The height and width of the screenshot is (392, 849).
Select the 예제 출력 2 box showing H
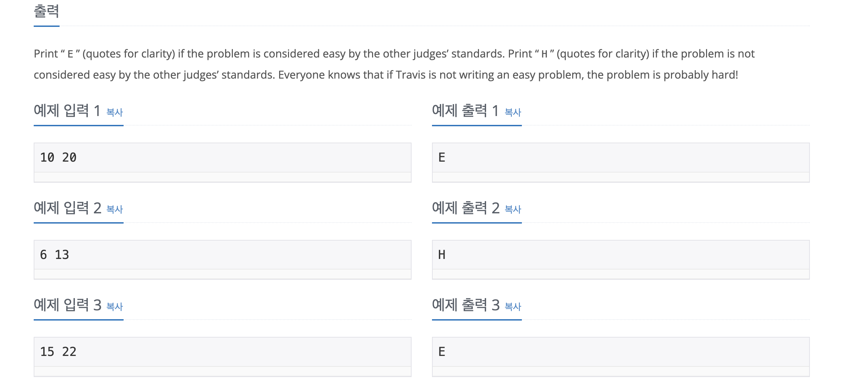coord(620,255)
